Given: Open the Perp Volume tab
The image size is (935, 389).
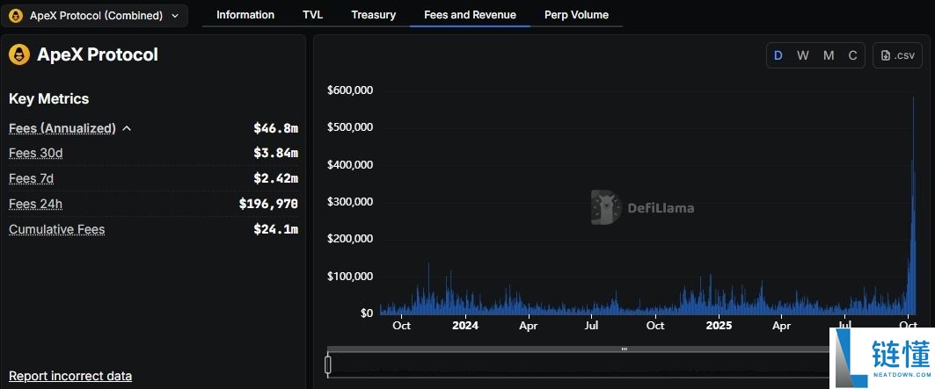Looking at the screenshot, I should pyautogui.click(x=576, y=15).
